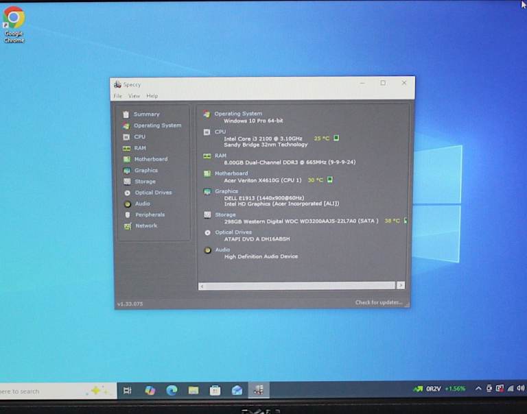Click the horizontal scrollbar left arrow

click(202, 286)
